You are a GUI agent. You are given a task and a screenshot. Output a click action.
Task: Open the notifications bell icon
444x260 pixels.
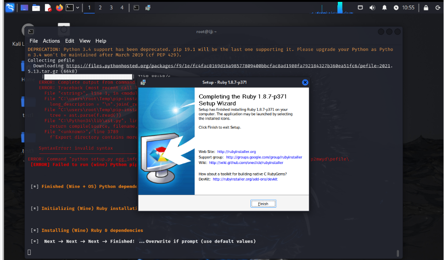(x=384, y=7)
